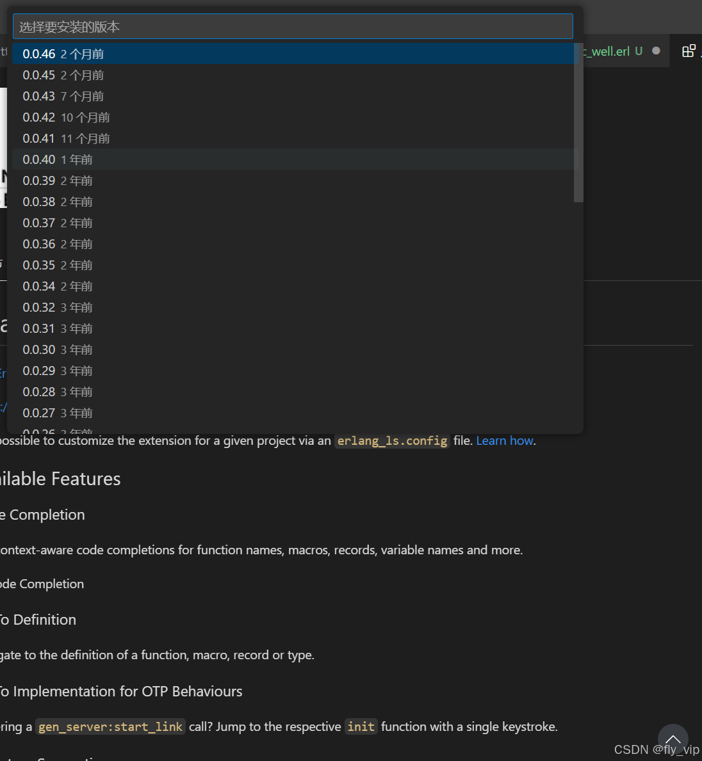The image size is (702, 761).
Task: Click the init code snippet
Action: (361, 726)
